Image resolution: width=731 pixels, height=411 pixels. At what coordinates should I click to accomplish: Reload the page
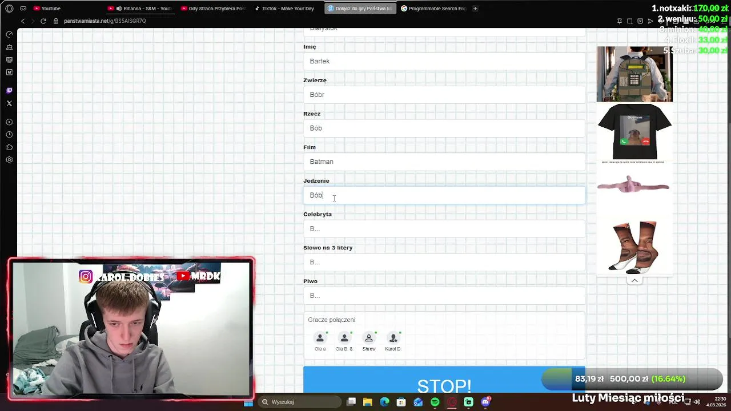43,21
